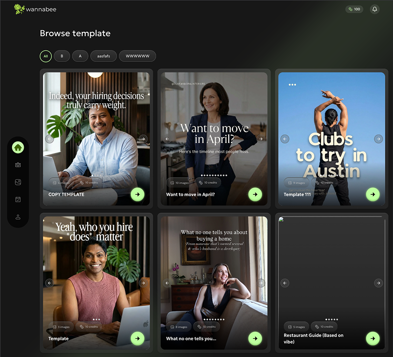
Task: Show previous image on Want to move in April card
Action: [x=167, y=139]
